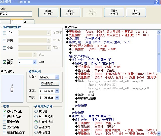161x136 pixels.
Task: Select 条件分歧：角色 为 朝向 左 line
Action: coord(90,116)
